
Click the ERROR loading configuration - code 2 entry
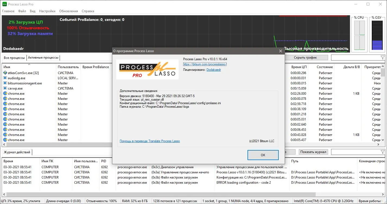point(244,183)
